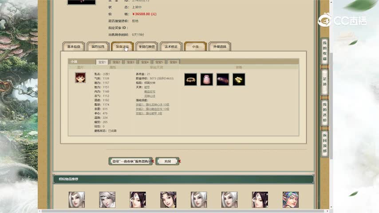Open the blue-haired colorful recommended character avatar

[291, 200]
